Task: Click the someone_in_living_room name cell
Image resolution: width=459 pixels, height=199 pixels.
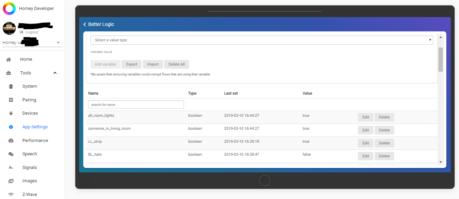Action: (x=109, y=128)
